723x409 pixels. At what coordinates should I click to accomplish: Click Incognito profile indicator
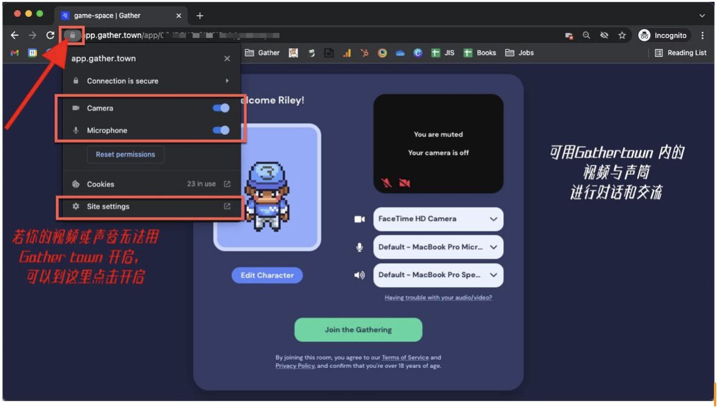coord(663,35)
